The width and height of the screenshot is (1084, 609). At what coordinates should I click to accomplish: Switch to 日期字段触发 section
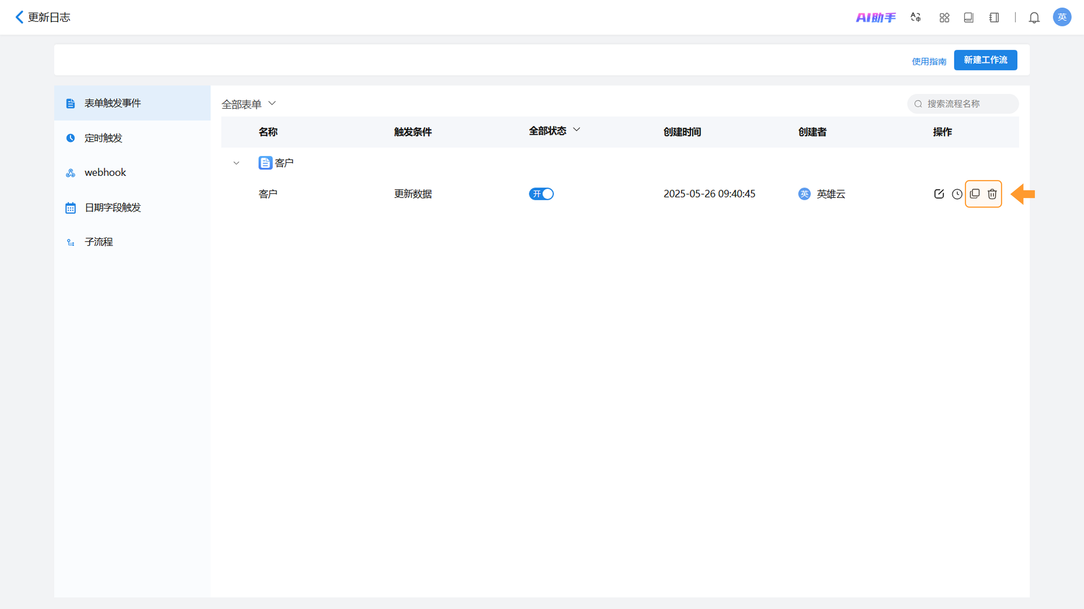click(x=132, y=207)
